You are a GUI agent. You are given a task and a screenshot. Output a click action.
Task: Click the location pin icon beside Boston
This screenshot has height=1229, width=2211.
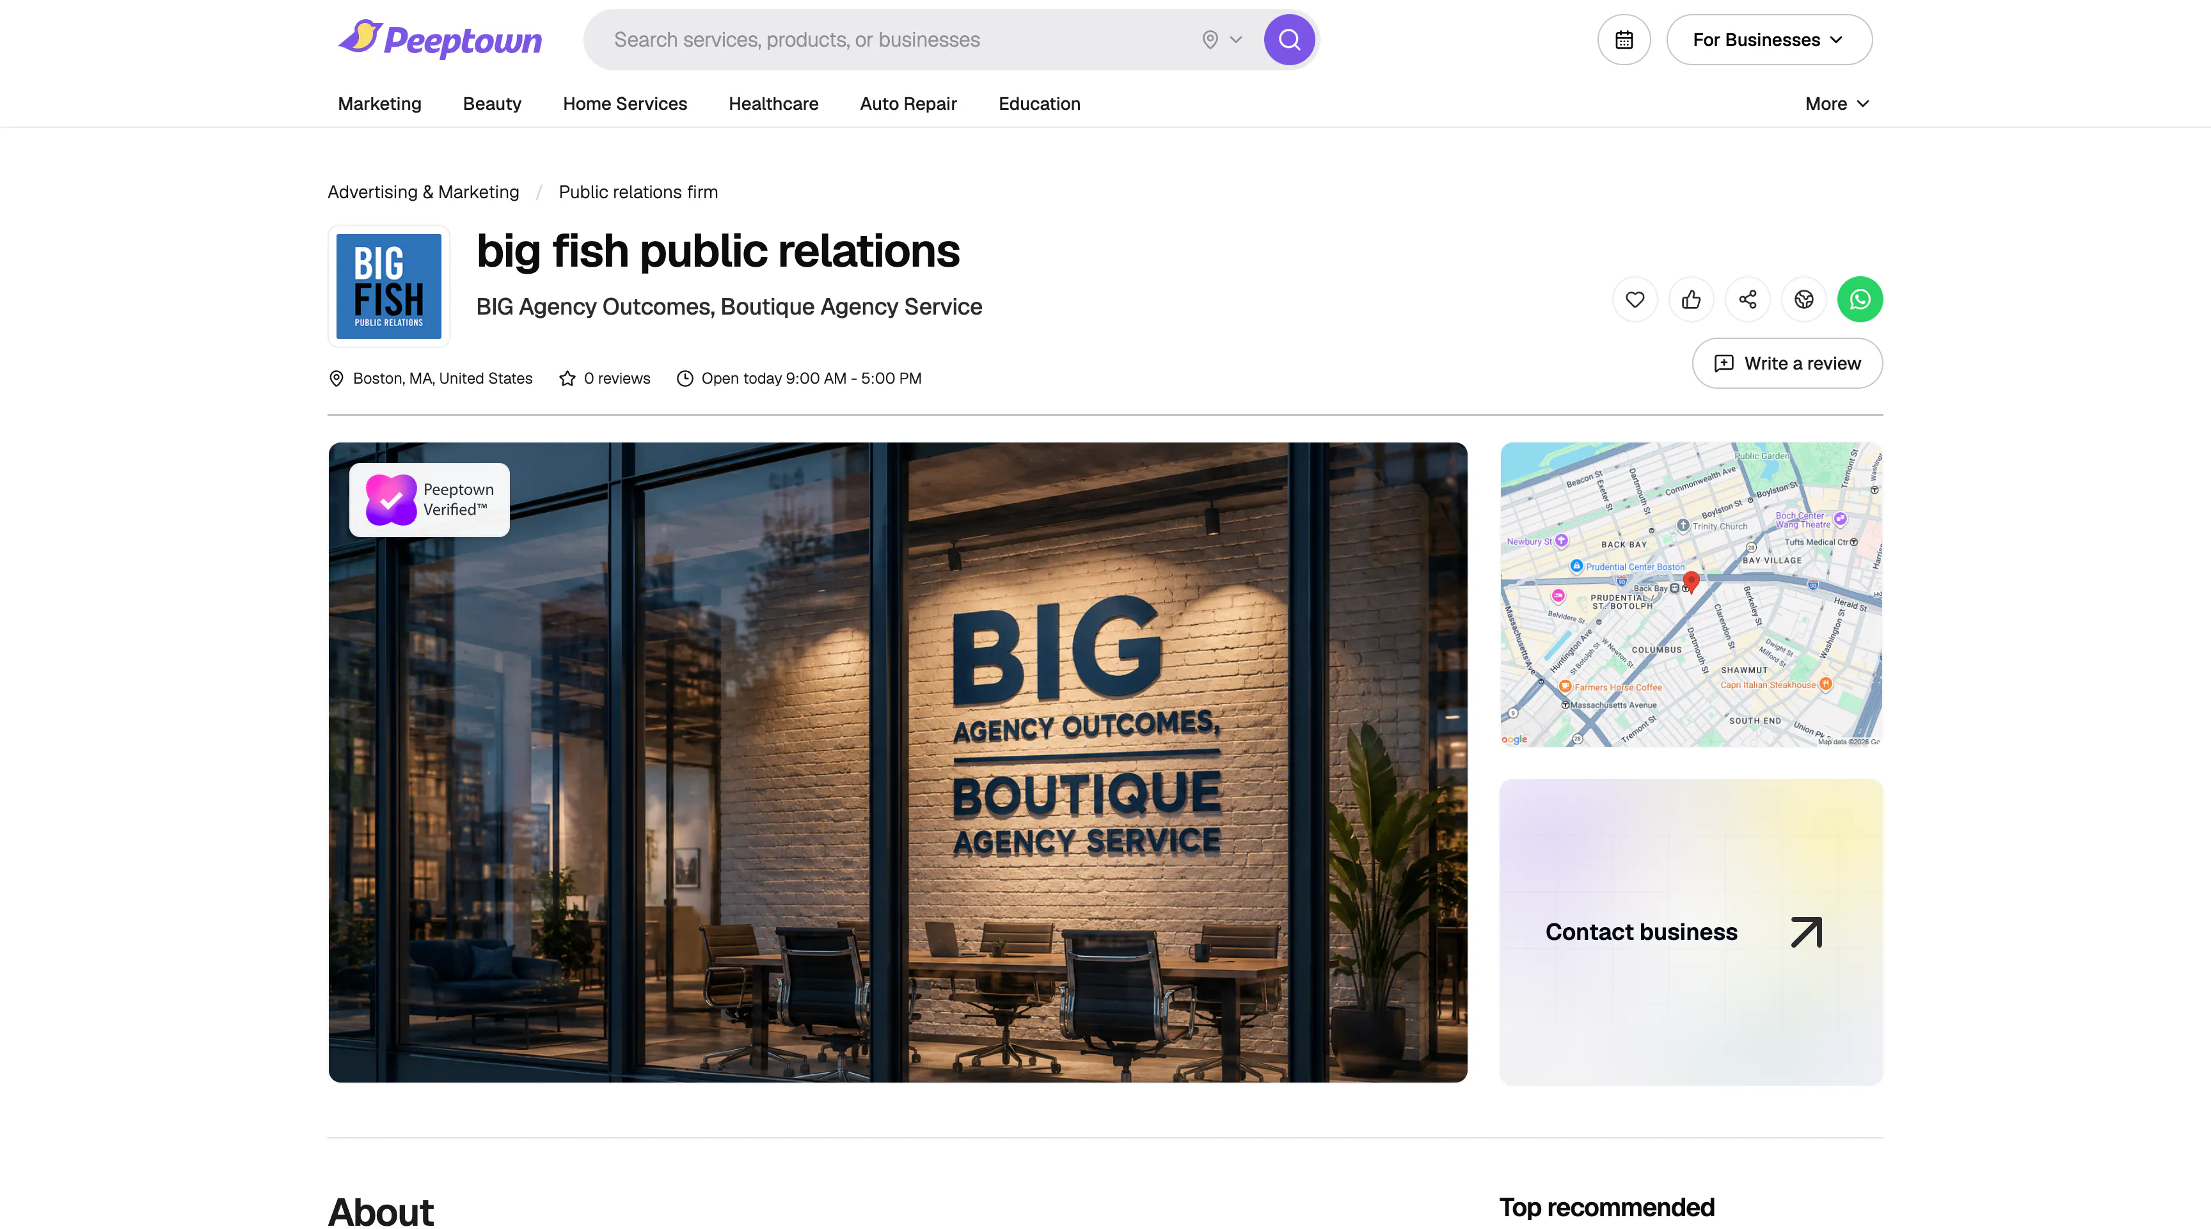coord(337,378)
